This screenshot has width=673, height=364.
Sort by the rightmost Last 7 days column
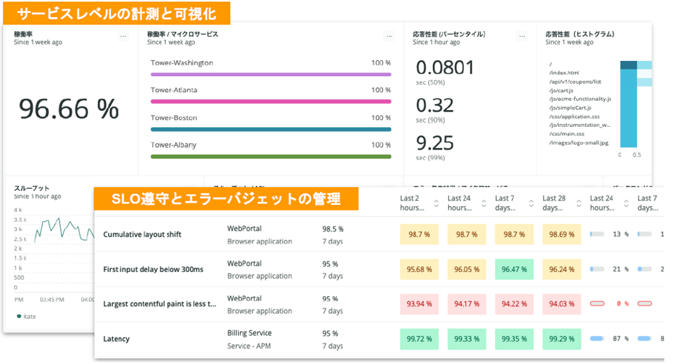pyautogui.click(x=648, y=203)
